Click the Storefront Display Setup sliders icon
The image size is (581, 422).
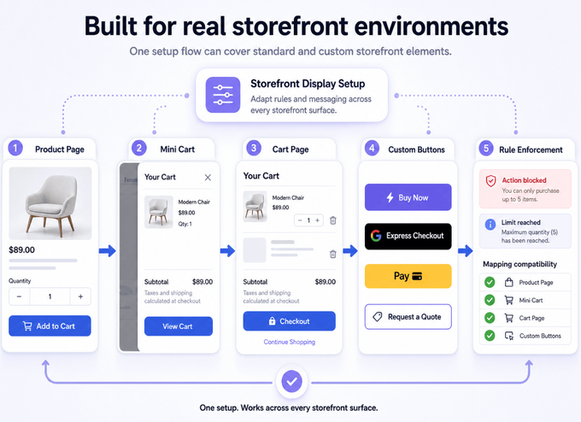point(223,95)
